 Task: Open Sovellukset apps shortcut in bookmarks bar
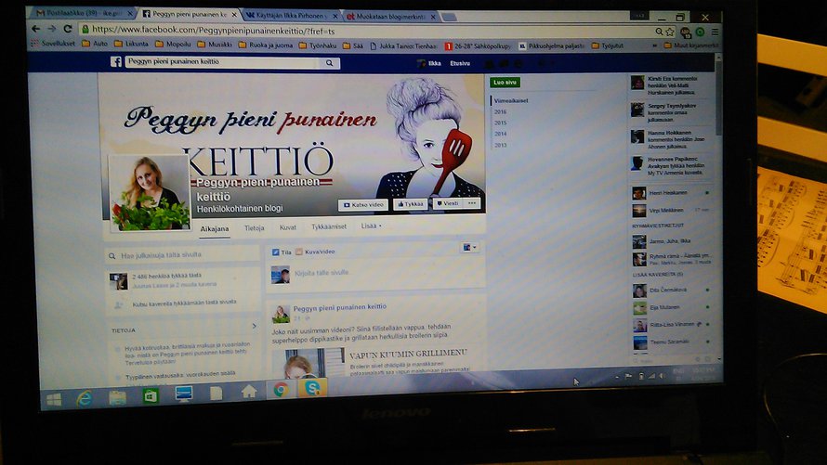53,44
